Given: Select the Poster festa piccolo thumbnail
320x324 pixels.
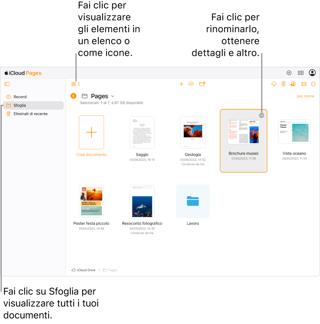Looking at the screenshot, I should pos(91,201).
